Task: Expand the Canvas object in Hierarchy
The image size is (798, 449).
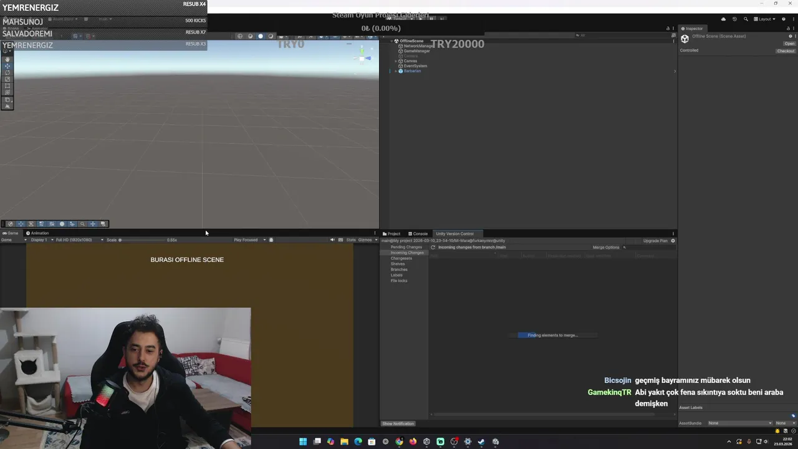Action: coord(396,61)
